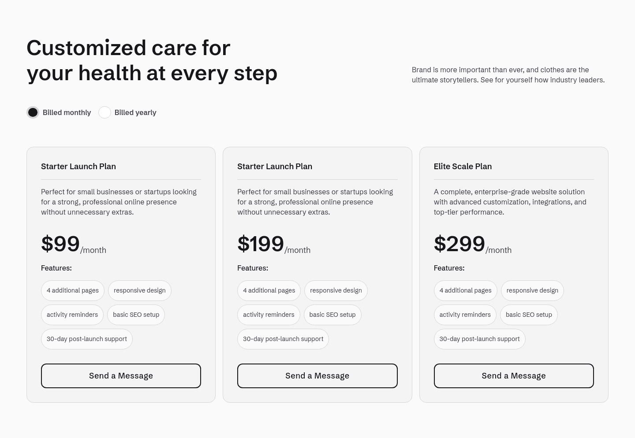Select 4 additional pages in Elite Scale Plan

465,290
